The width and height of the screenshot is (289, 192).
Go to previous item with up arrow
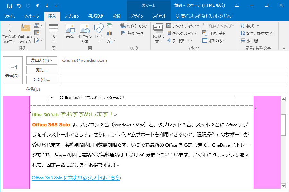pyautogui.click(x=38, y=6)
